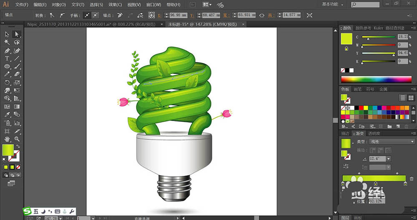Select the Ellipse shape tool
The height and width of the screenshot is (220, 417).
pyautogui.click(x=7, y=67)
